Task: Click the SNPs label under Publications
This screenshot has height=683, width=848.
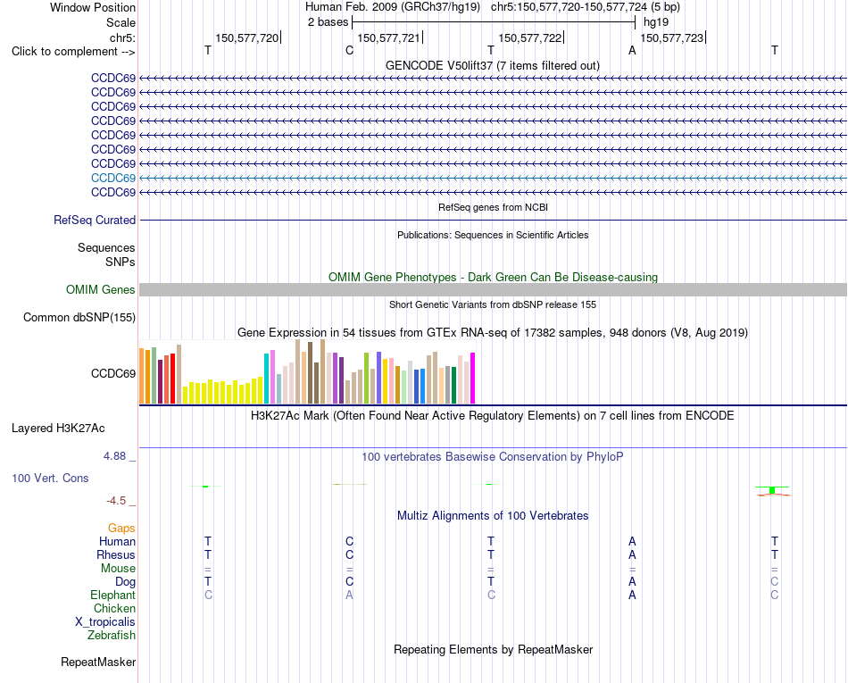Action: [121, 262]
